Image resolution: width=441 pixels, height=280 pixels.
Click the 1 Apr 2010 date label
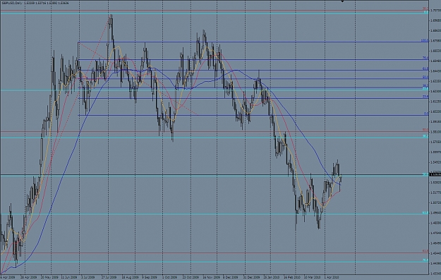[332, 277]
